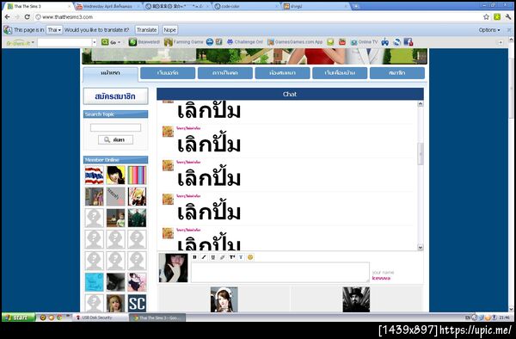This screenshot has height=339, width=516.
Task: Click the chat panel scrollbar thumb
Action: click(x=421, y=154)
